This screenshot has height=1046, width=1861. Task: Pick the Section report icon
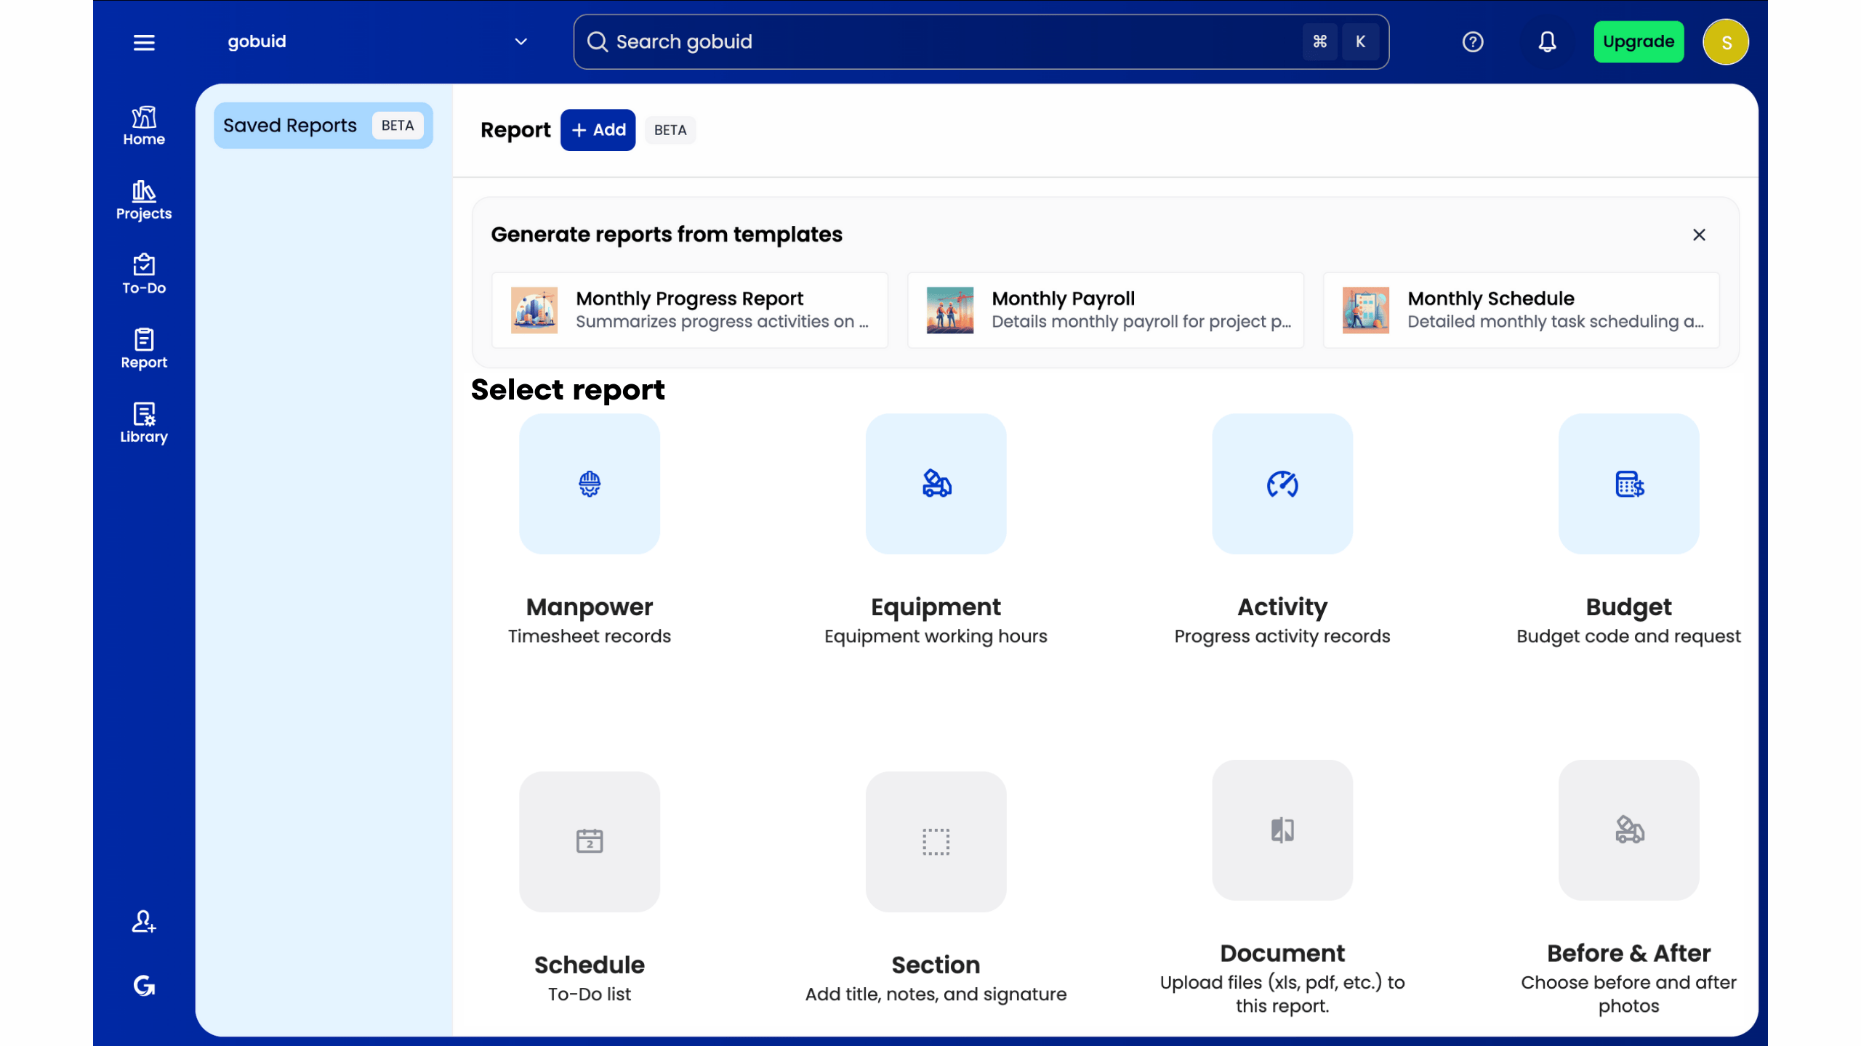[x=936, y=841]
